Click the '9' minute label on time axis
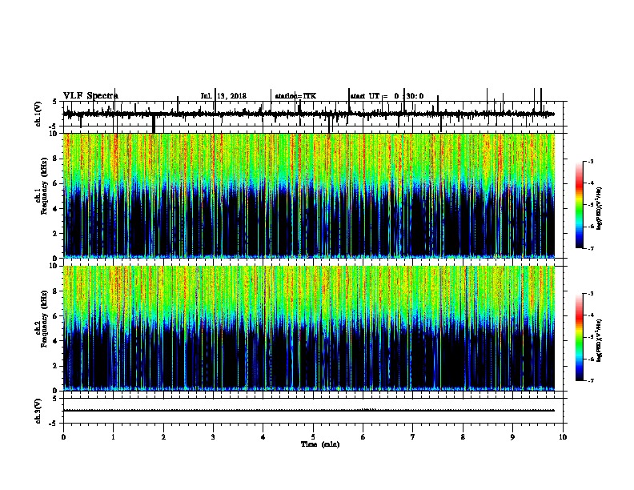 (512, 437)
